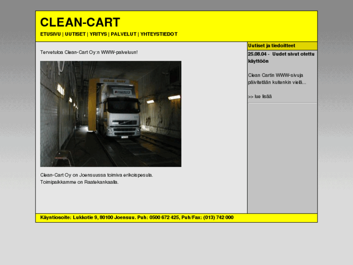Screen dimensions: 353x265
Task: Click the 'Tervetuloa Clean-Cart Oy:n WWW-palveluun!' text
Action: [89, 53]
